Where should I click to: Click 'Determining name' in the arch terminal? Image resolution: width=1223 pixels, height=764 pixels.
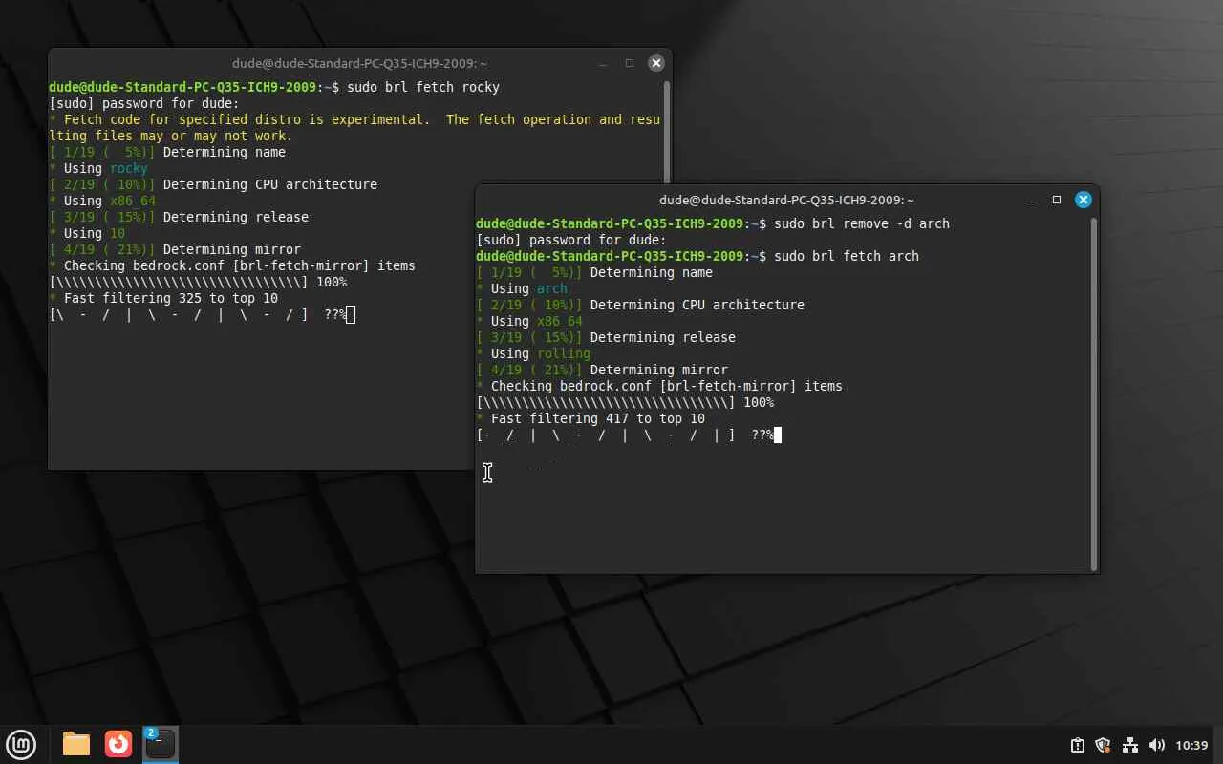click(652, 272)
